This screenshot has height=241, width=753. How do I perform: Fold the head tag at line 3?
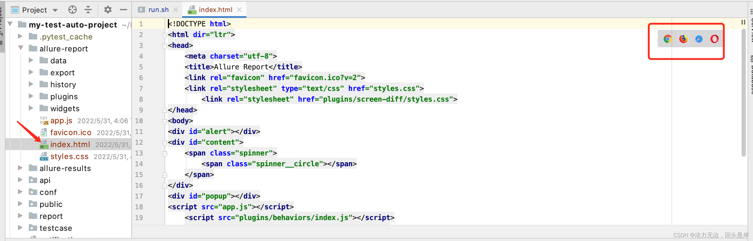click(x=165, y=46)
